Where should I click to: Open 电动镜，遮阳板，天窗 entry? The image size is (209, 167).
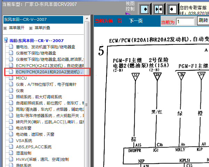click(x=35, y=134)
